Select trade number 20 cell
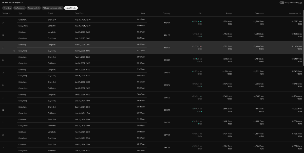Screen dimensions: 304x153 pos(3,135)
